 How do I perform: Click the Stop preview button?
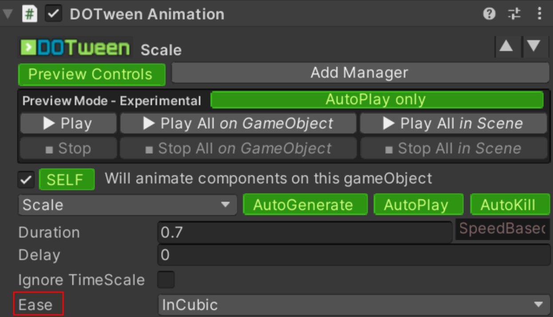click(68, 148)
